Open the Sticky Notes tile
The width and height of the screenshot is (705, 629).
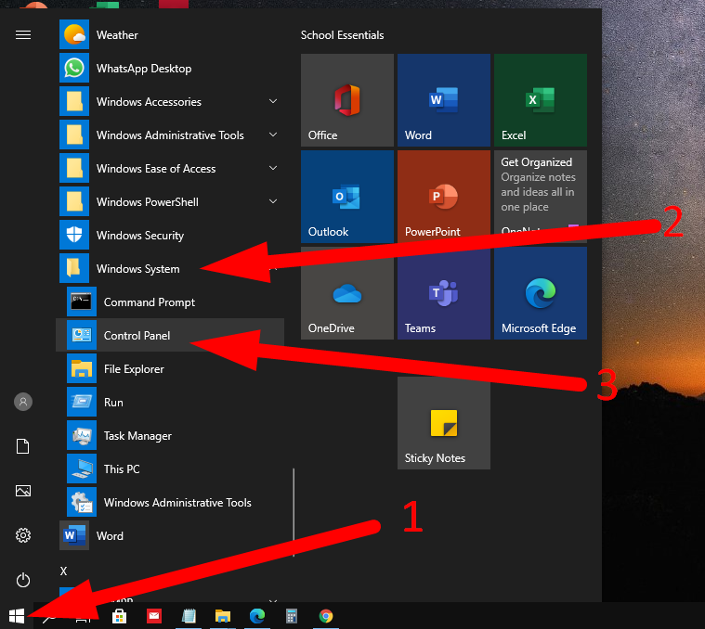[444, 423]
